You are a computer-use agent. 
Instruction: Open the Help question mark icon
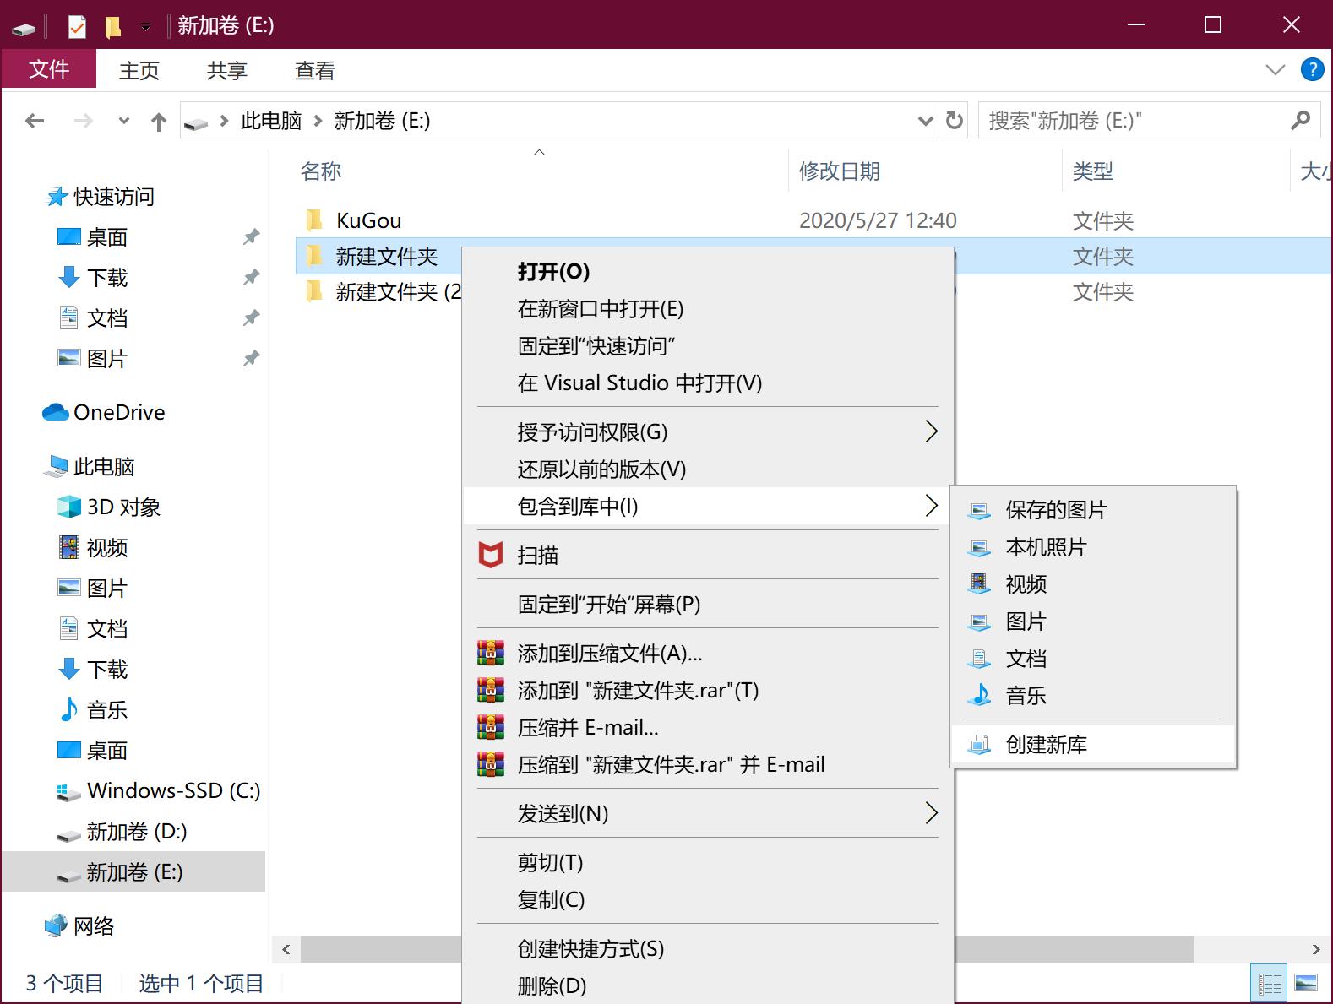coord(1312,69)
